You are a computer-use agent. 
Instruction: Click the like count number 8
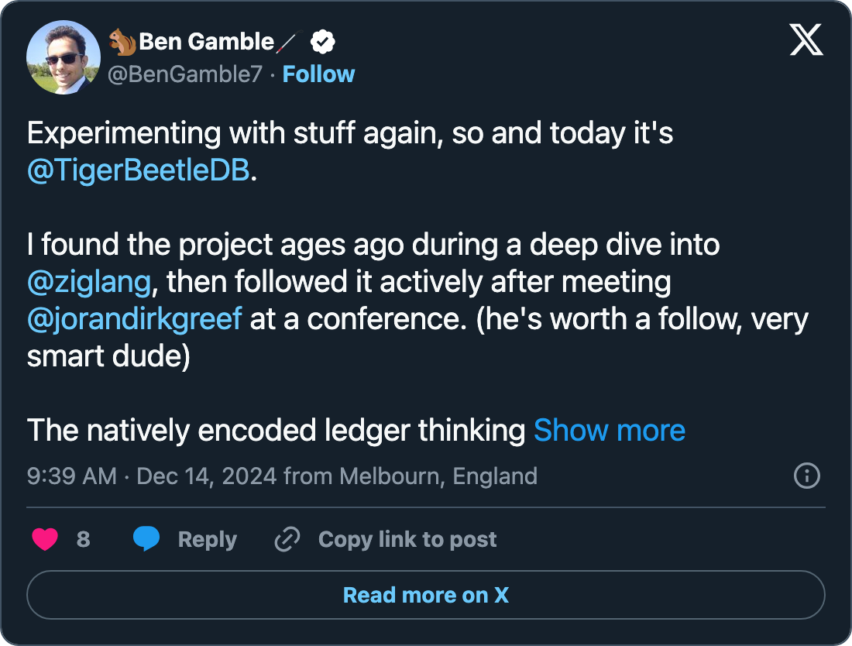(84, 539)
